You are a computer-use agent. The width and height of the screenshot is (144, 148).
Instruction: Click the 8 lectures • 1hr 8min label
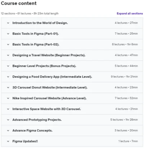tap(125, 44)
